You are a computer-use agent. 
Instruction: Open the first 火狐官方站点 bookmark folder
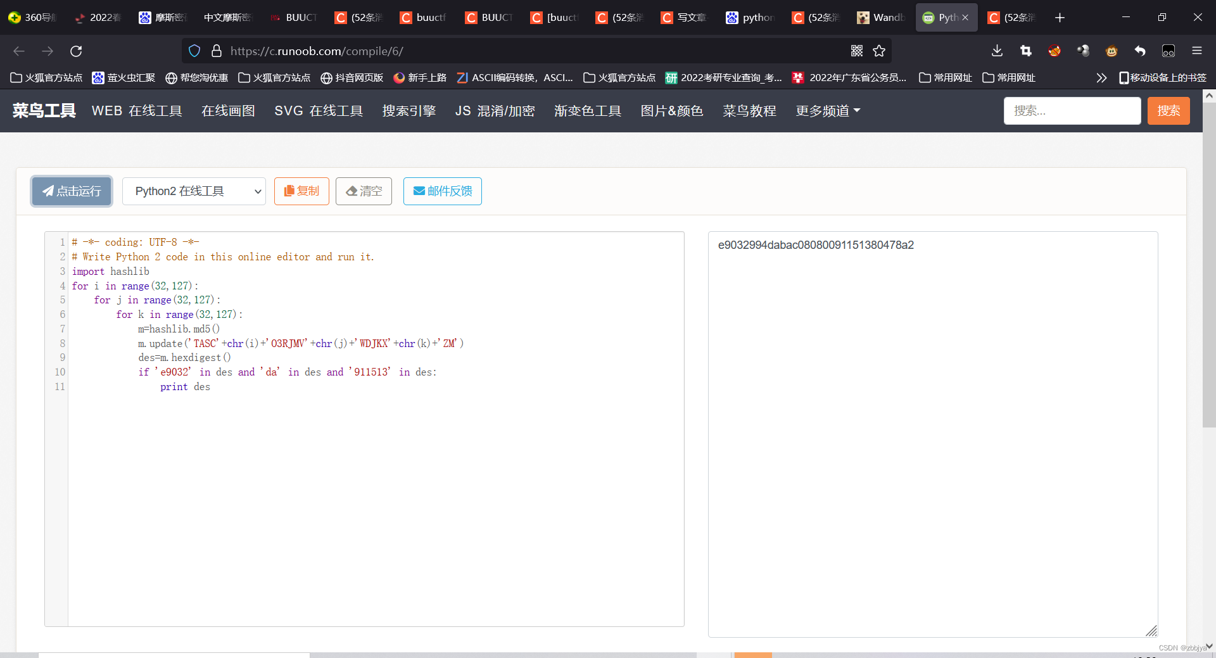pyautogui.click(x=46, y=78)
